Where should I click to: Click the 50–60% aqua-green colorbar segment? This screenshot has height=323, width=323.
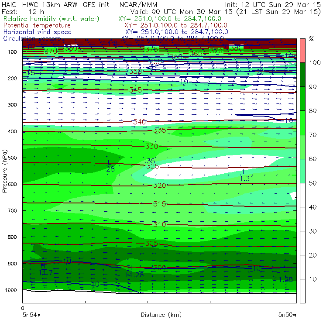(302, 171)
